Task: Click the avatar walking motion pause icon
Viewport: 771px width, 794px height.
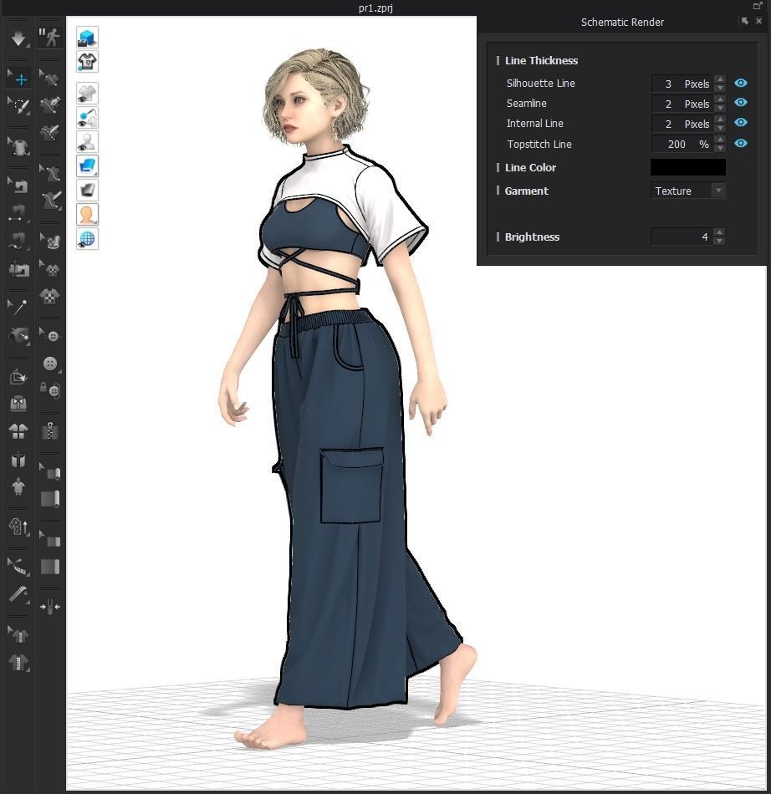Action: [49, 37]
